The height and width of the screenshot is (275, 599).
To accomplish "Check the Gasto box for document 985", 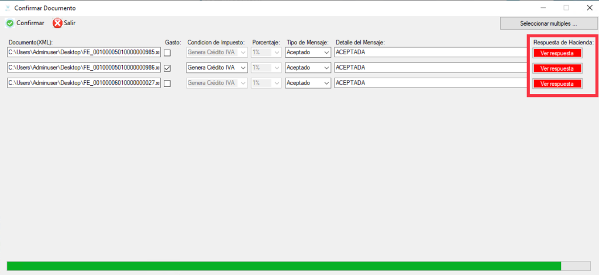I will tap(167, 53).
